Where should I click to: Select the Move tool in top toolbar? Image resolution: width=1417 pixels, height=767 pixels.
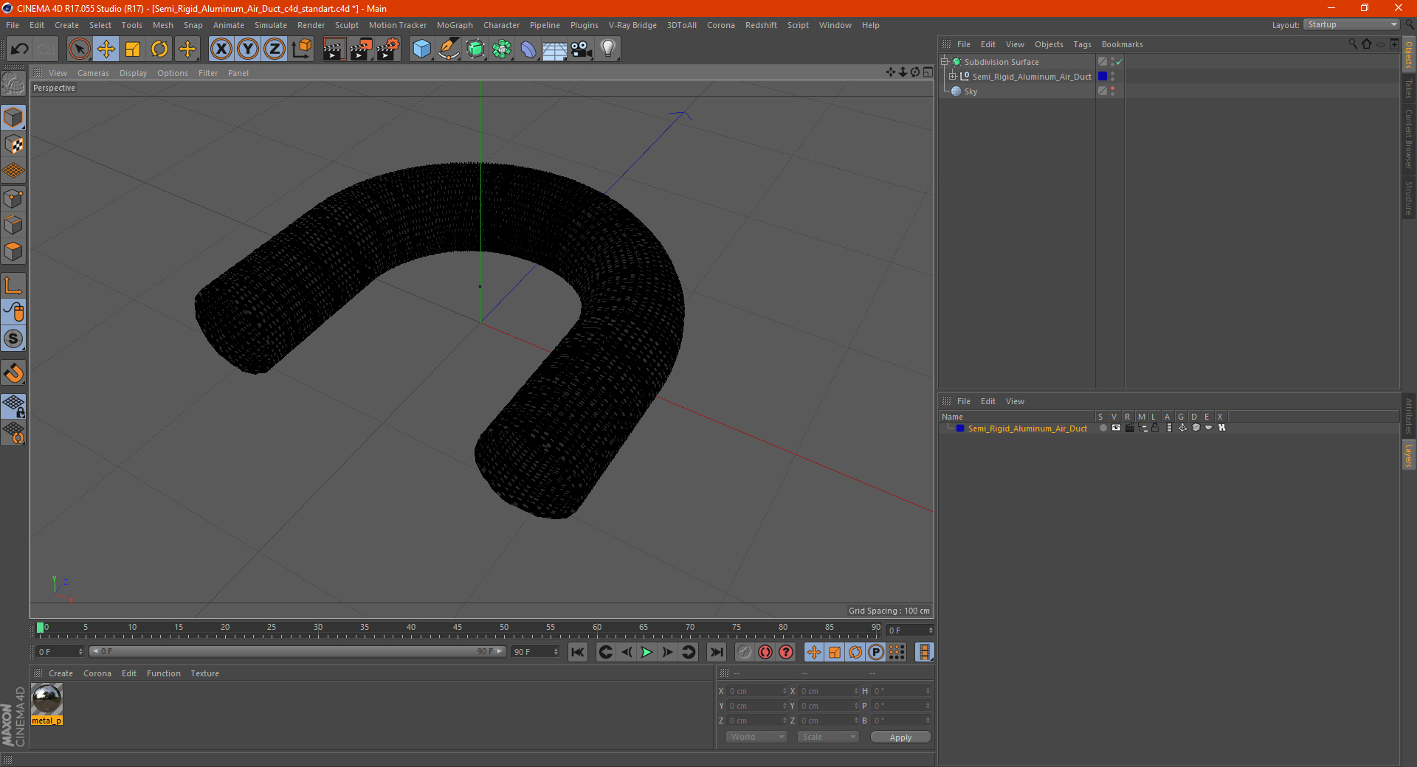[x=106, y=49]
